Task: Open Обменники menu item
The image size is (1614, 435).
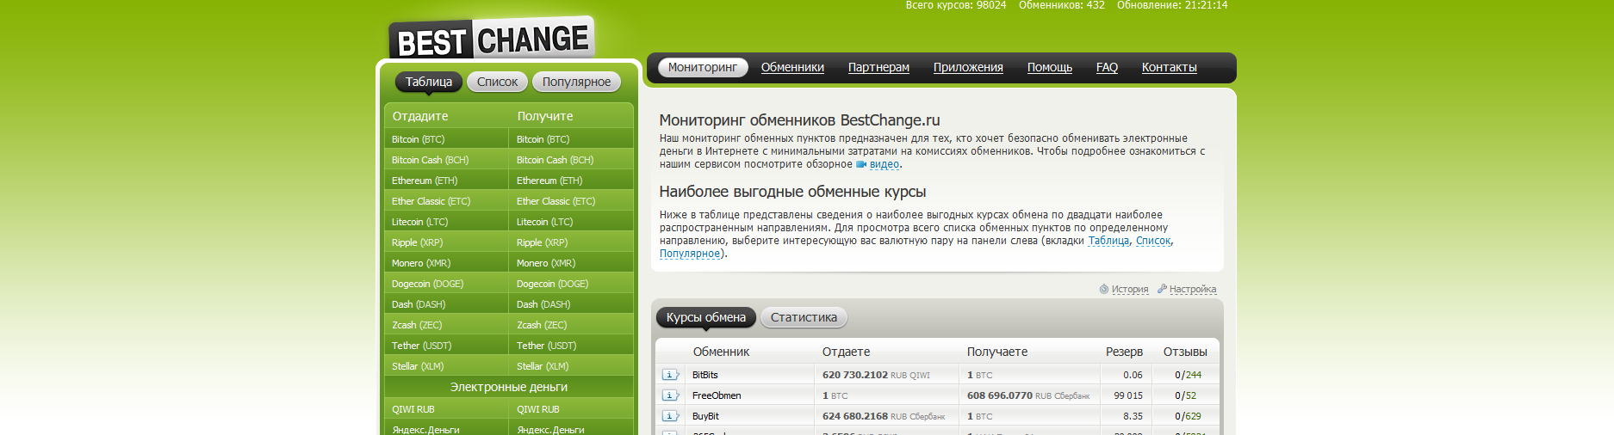Action: (792, 67)
